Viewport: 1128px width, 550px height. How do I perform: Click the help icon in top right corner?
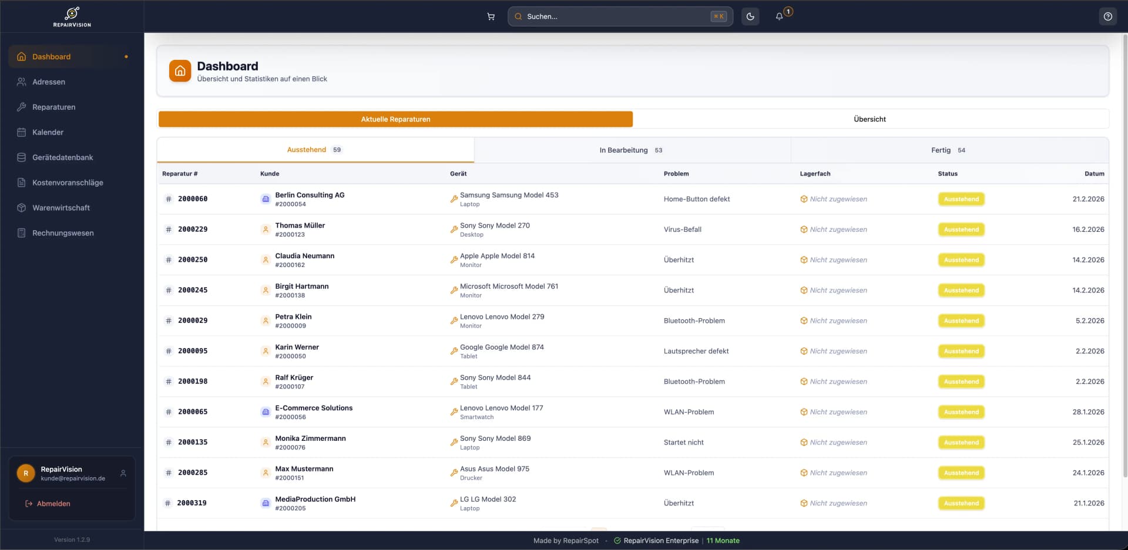[x=1108, y=16]
